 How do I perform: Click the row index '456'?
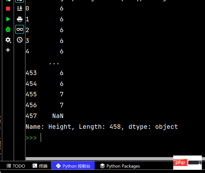tap(31, 105)
